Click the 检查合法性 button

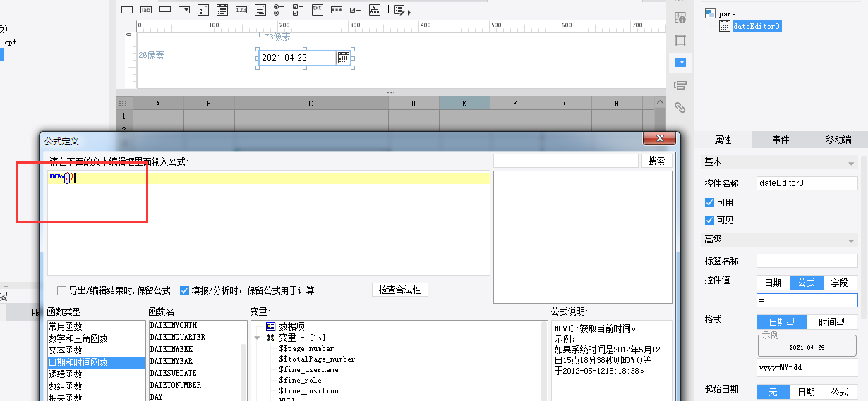coord(399,290)
